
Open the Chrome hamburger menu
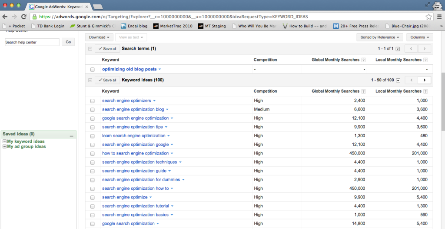439,17
